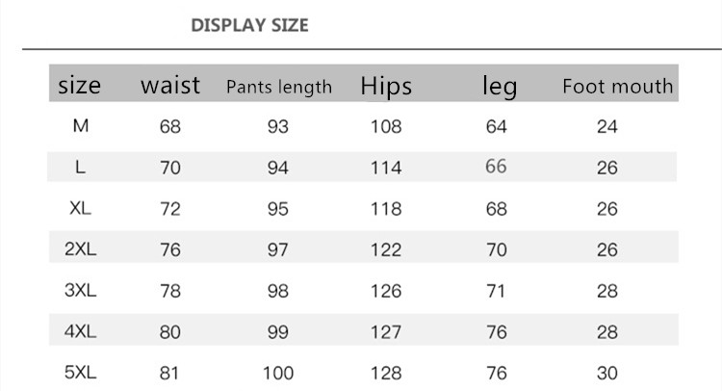The image size is (722, 391).
Task: Click the 4XL size row label
Action: click(x=80, y=331)
